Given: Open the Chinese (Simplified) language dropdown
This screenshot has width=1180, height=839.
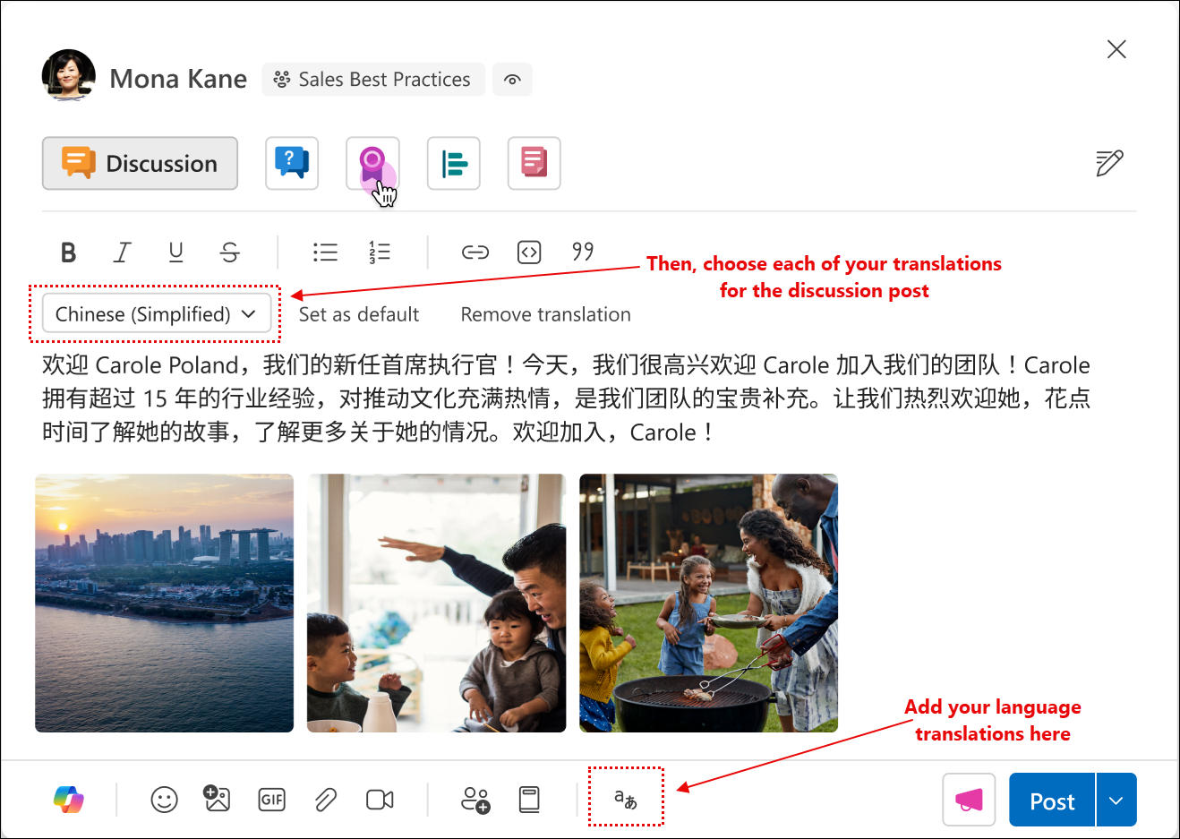Looking at the screenshot, I should pos(156,313).
